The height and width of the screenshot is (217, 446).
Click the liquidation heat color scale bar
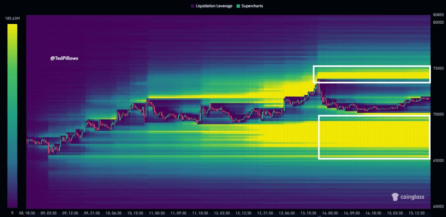point(12,116)
